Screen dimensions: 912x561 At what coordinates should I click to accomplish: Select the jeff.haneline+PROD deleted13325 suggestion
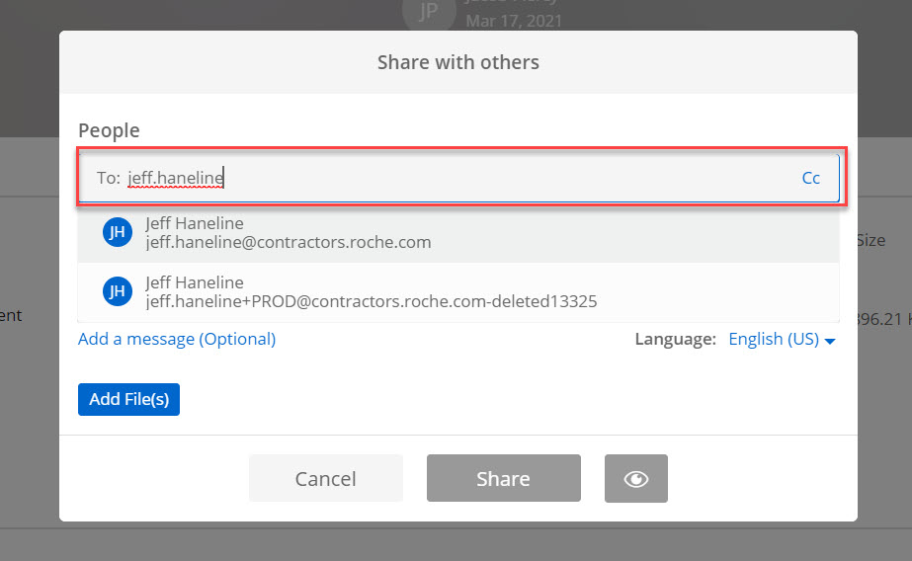458,291
